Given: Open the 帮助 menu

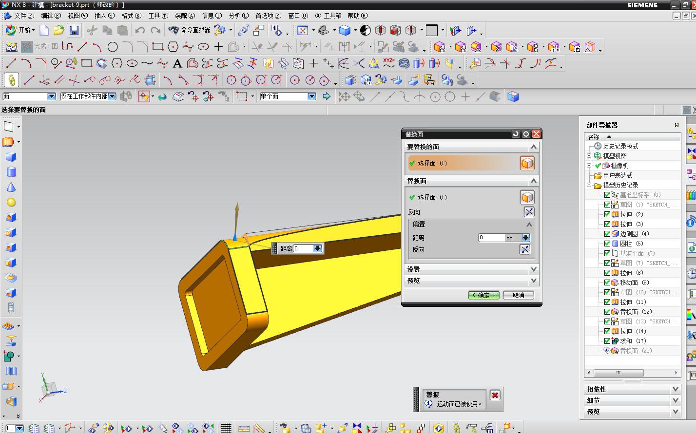Looking at the screenshot, I should coord(357,16).
